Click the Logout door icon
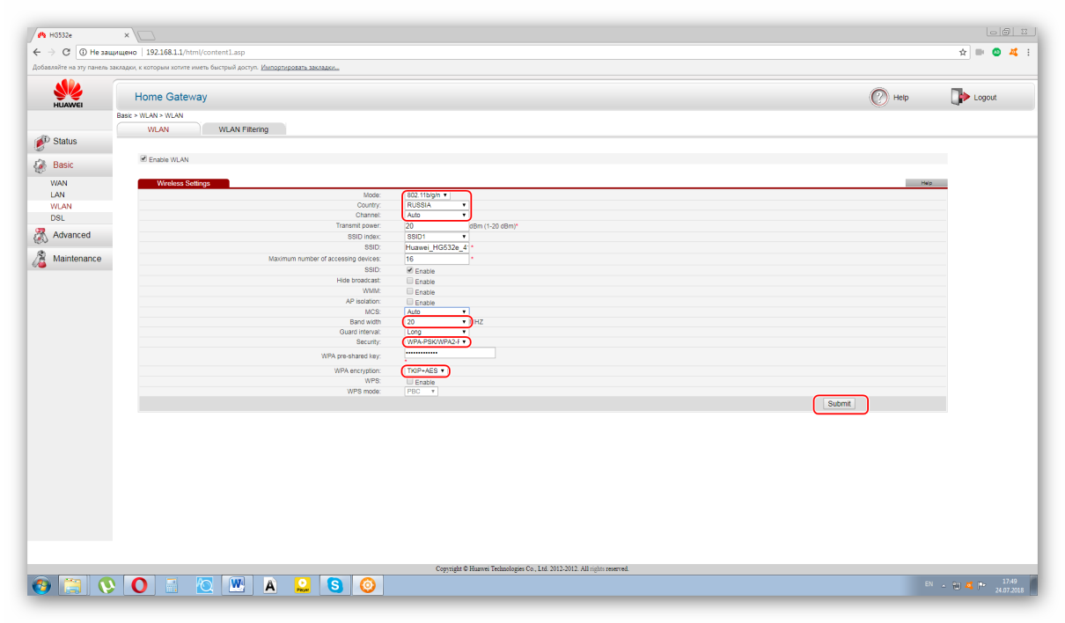1065x623 pixels. (960, 97)
